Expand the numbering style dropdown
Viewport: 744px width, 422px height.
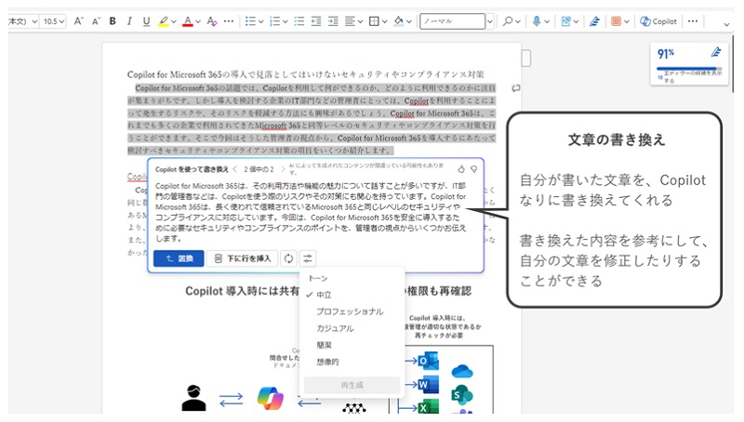click(285, 21)
